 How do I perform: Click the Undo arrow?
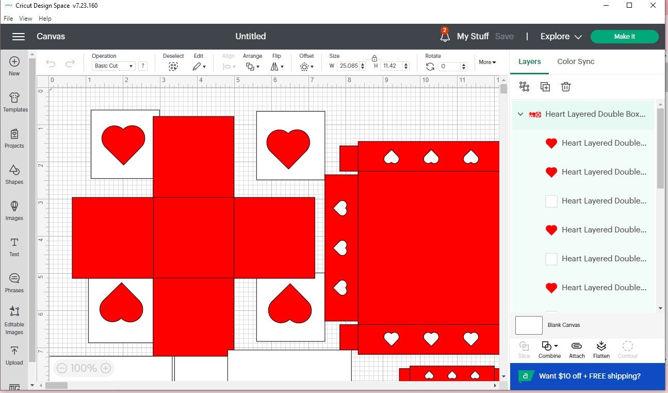coord(51,64)
